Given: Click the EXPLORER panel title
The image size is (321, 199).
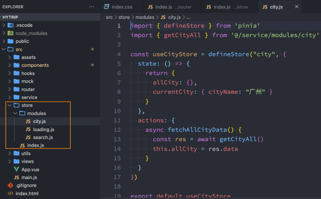Looking at the screenshot, I should coord(13,7).
